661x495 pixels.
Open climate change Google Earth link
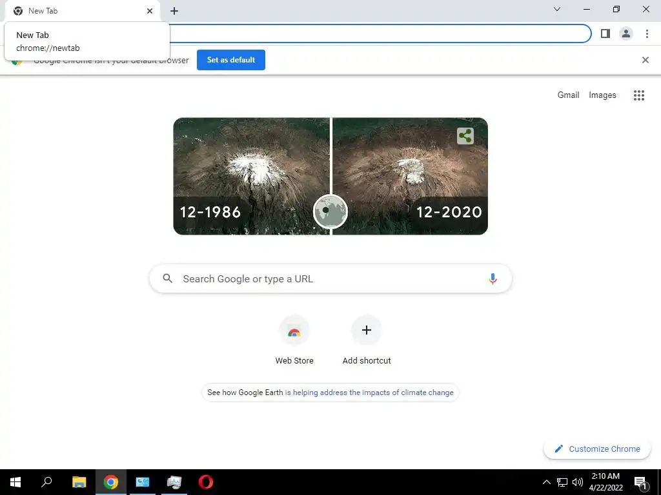click(369, 393)
